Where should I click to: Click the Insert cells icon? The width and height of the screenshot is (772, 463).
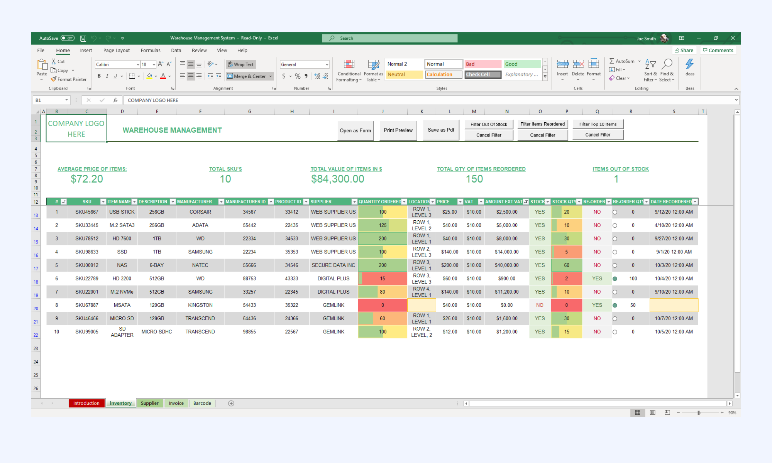(x=562, y=64)
